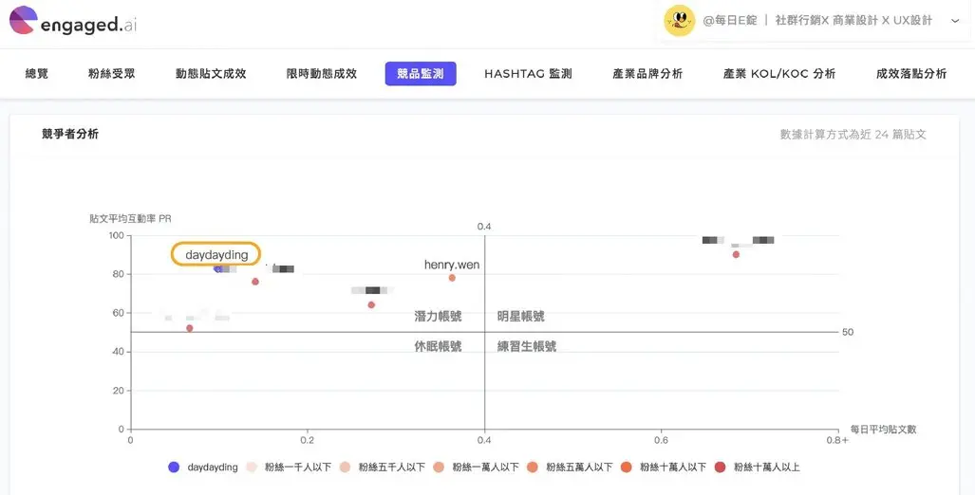The image size is (975, 495).
Task: Open the 總覽 tab
Action: (x=37, y=74)
